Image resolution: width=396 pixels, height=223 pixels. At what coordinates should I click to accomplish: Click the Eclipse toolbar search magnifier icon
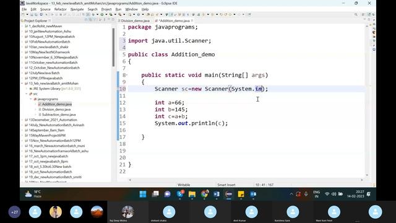pos(356,15)
